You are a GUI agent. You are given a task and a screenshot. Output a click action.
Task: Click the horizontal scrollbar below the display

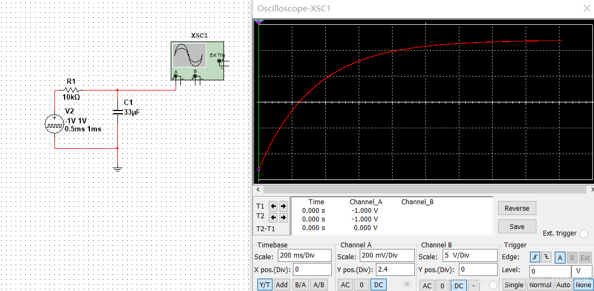point(424,190)
